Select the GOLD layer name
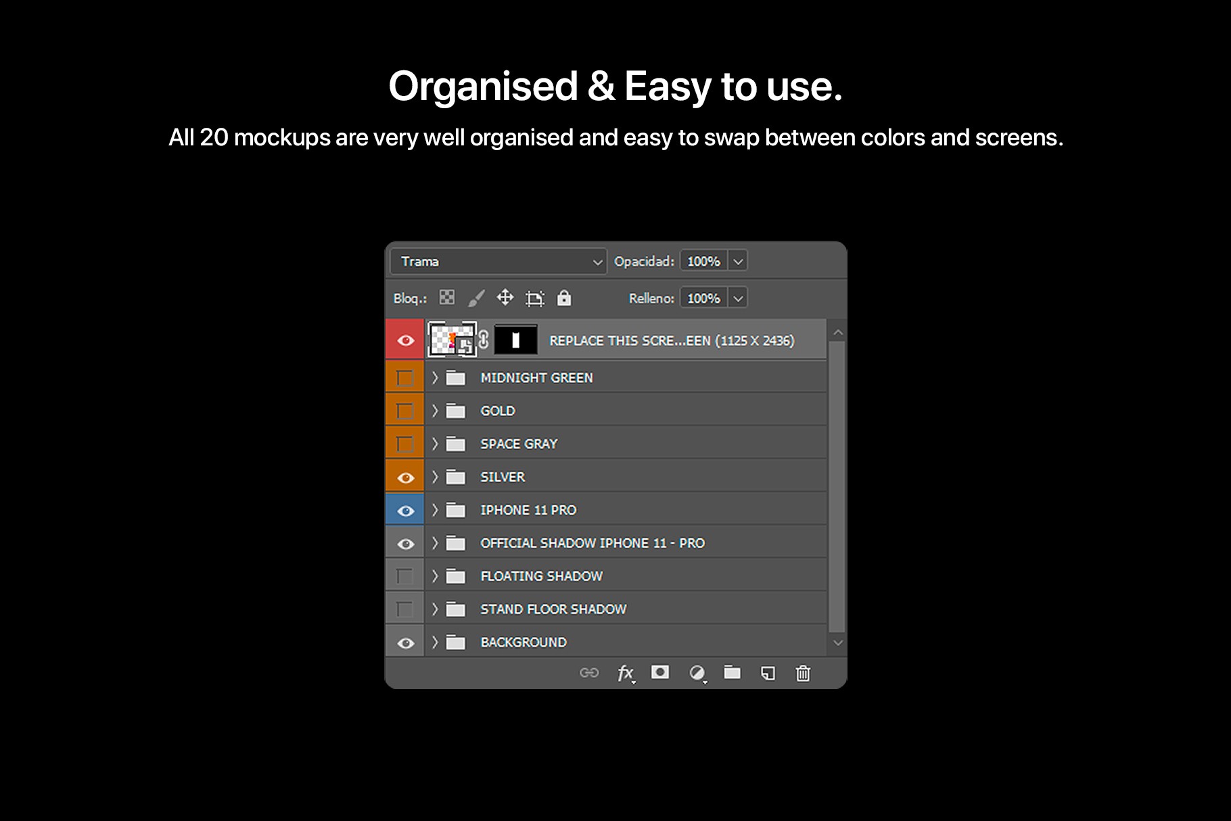The image size is (1231, 821). click(x=498, y=410)
